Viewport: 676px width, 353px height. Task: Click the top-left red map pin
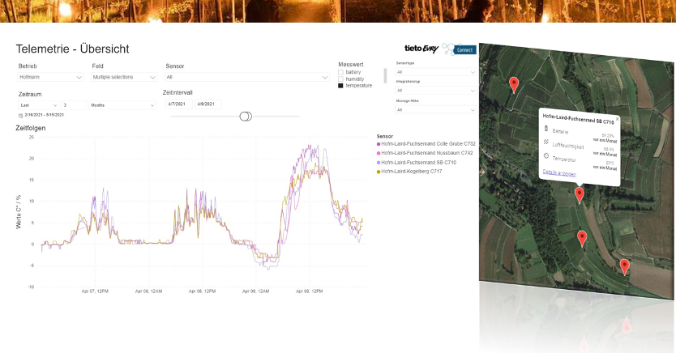513,83
